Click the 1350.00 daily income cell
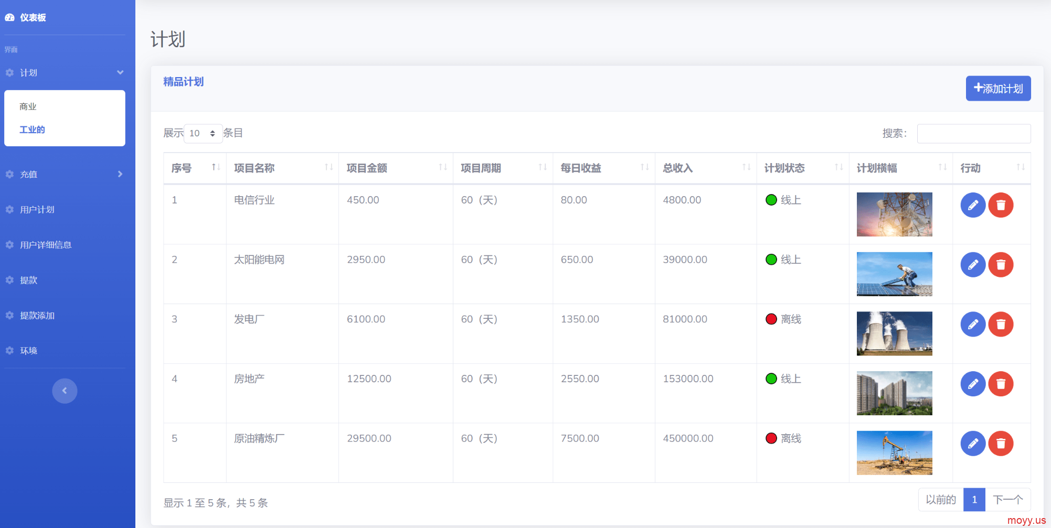1051x528 pixels. [604, 333]
